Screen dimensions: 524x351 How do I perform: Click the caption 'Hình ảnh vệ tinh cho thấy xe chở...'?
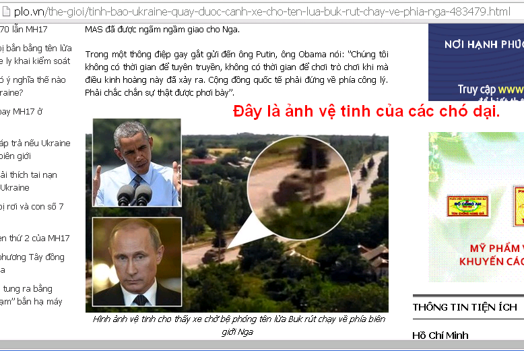238,325
